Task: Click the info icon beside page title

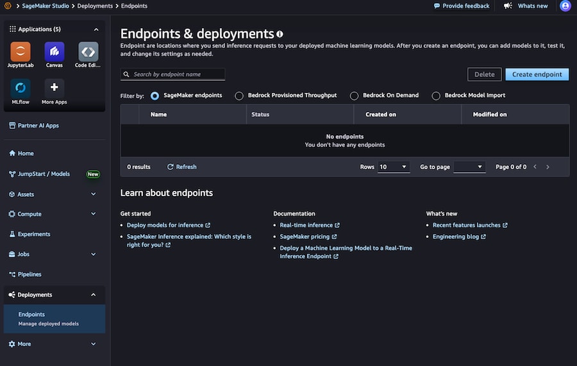Action: click(x=280, y=34)
